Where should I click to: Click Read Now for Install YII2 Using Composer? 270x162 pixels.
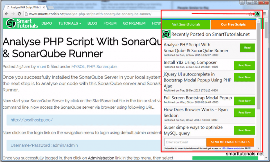click(244, 65)
